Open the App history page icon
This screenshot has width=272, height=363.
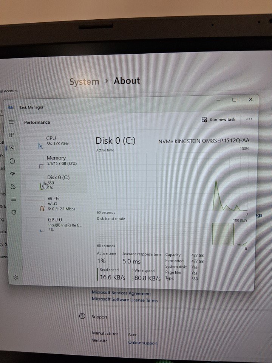click(12, 161)
